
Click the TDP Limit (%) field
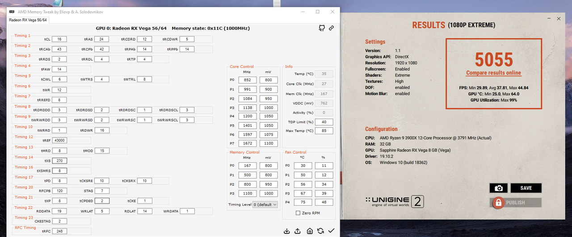point(324,122)
